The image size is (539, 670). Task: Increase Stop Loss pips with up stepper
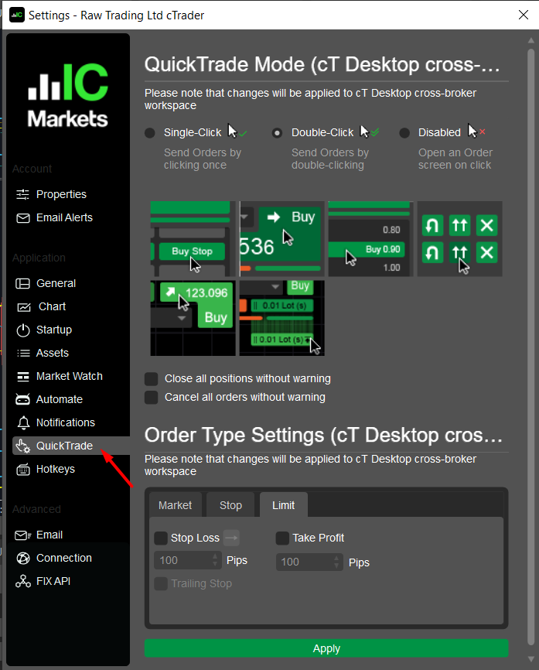pos(215,556)
